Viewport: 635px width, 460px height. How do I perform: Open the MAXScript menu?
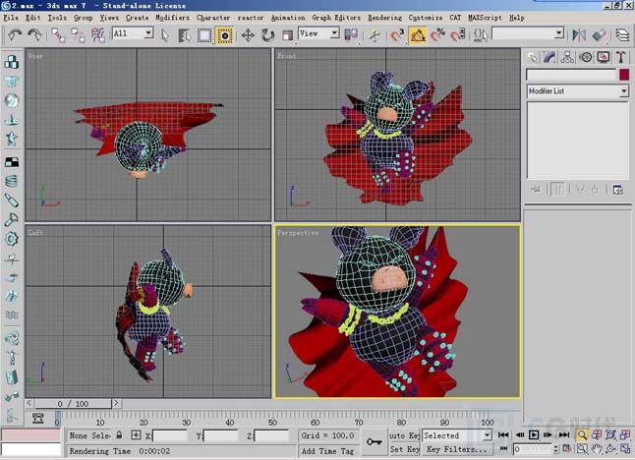[485, 18]
